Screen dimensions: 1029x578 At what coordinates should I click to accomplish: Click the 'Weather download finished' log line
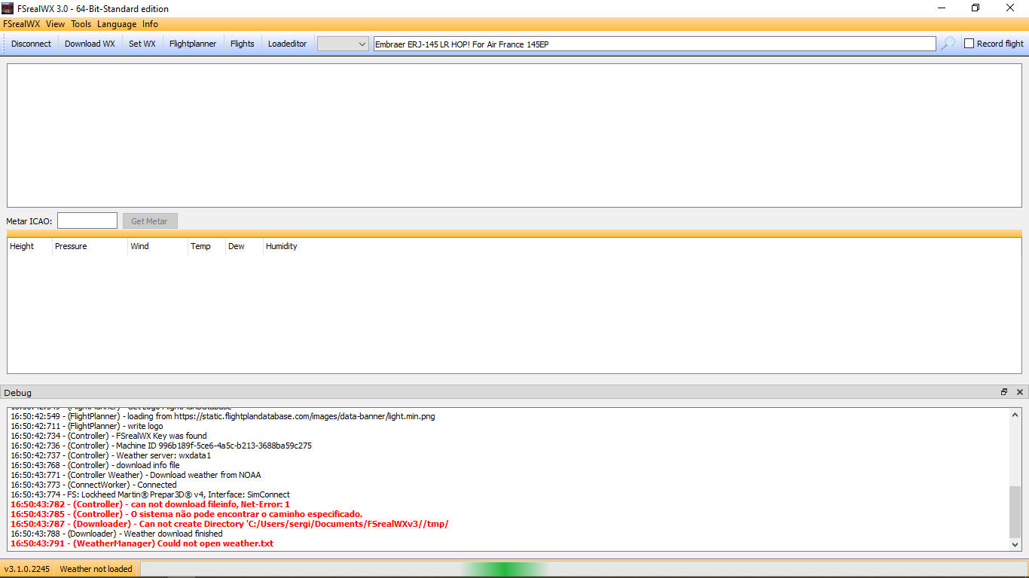pos(117,534)
